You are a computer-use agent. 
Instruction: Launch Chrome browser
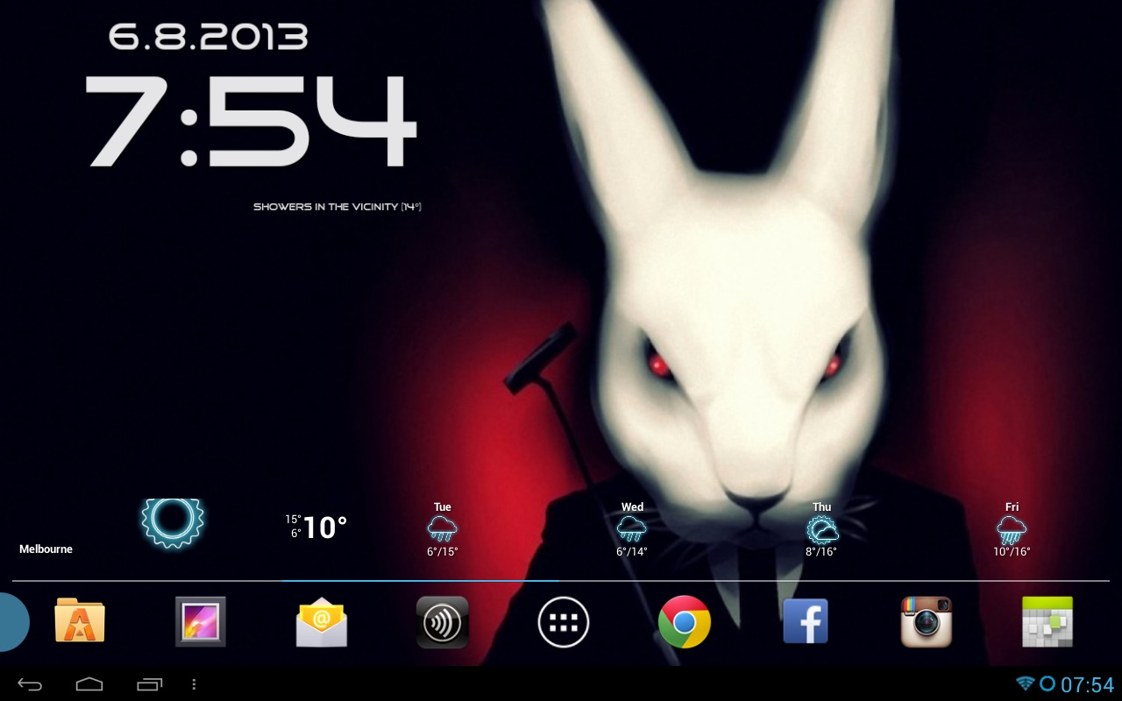(685, 621)
